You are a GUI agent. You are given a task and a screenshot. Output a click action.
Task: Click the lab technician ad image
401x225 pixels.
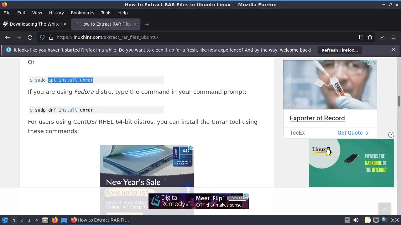(330, 85)
